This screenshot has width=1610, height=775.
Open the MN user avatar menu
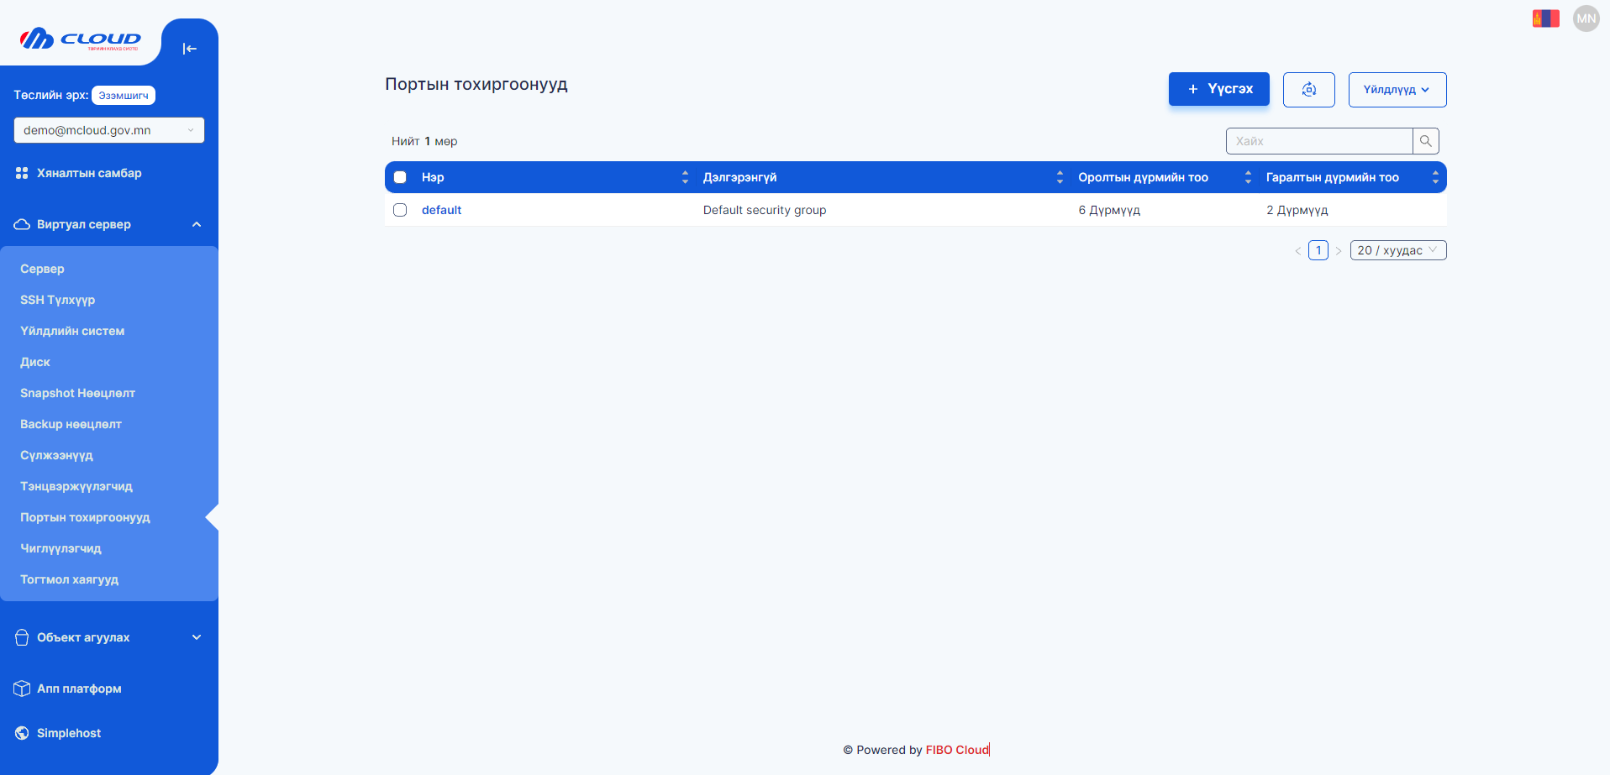[x=1586, y=18]
